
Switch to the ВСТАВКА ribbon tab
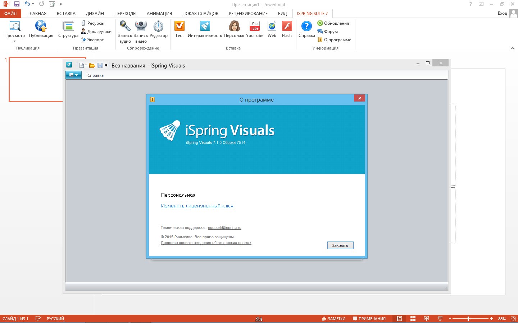click(66, 14)
